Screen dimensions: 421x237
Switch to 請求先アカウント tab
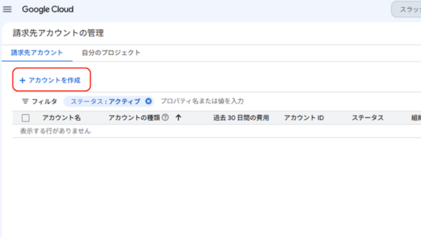point(37,53)
